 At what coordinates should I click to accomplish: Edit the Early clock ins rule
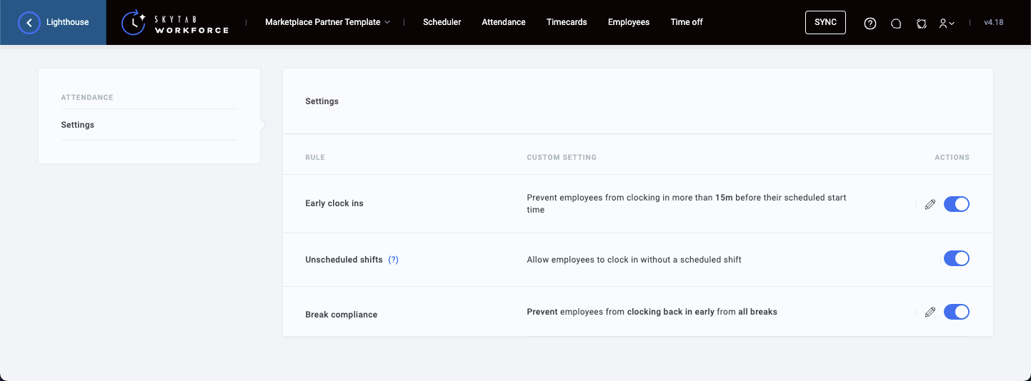click(x=930, y=204)
